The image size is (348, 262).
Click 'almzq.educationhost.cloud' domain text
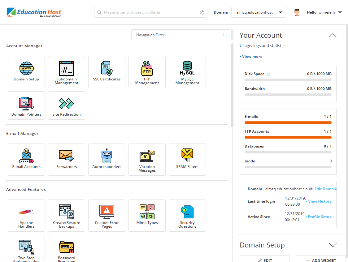coord(289,189)
